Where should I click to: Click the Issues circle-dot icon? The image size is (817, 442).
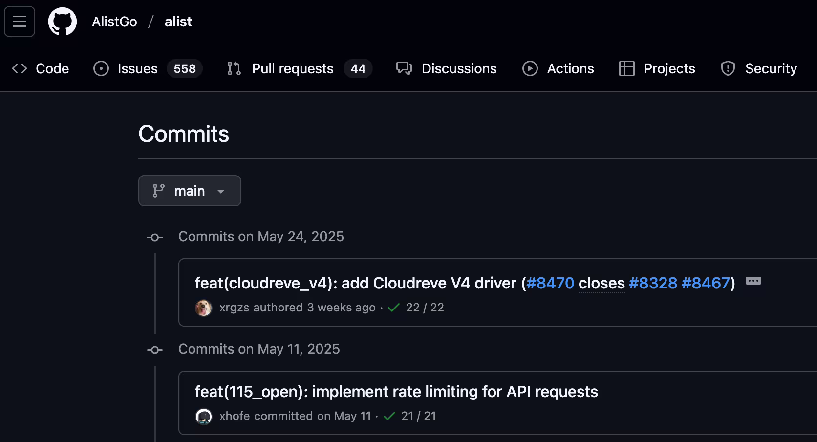point(101,68)
